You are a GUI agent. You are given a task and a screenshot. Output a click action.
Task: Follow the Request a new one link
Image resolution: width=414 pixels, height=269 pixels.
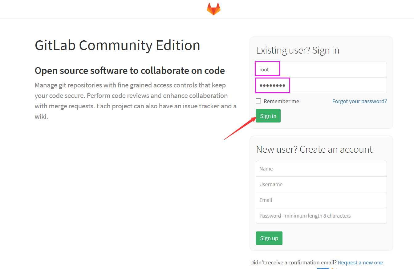click(360, 263)
